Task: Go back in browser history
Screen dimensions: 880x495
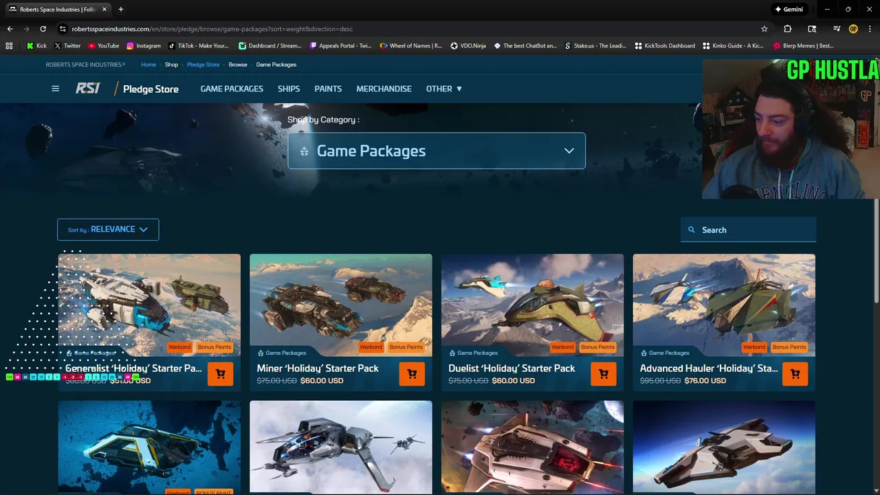Action: click(10, 29)
